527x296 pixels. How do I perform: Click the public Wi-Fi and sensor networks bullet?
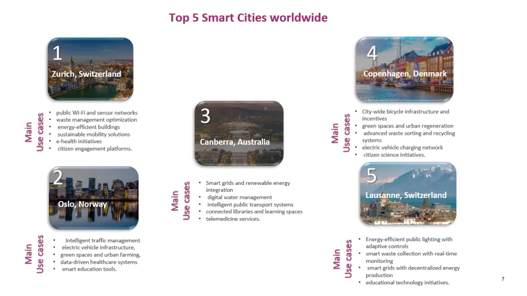pyautogui.click(x=97, y=113)
